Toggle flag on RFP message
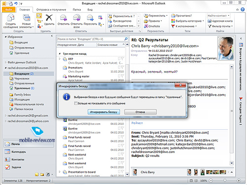This screenshot has height=185, width=247. 123,59
